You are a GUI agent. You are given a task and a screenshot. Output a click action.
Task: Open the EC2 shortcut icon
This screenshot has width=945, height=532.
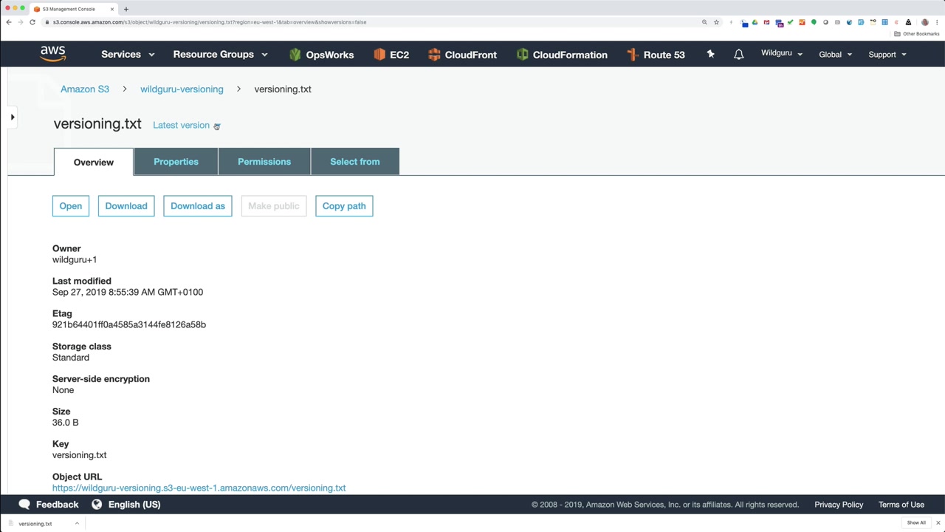point(379,55)
